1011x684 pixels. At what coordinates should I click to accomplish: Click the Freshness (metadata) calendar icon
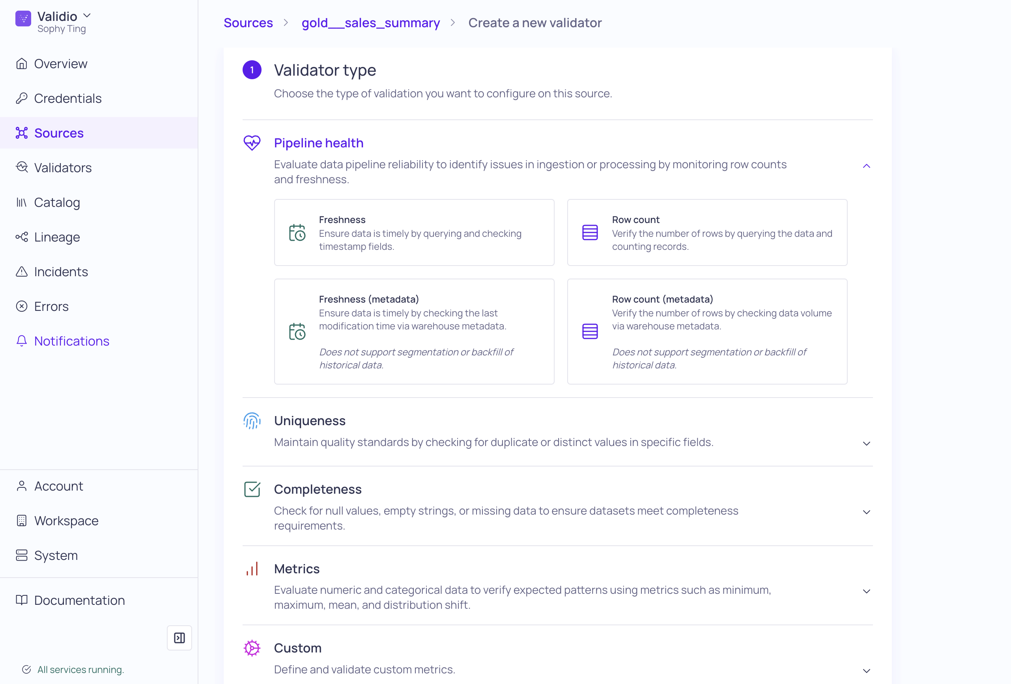point(297,332)
